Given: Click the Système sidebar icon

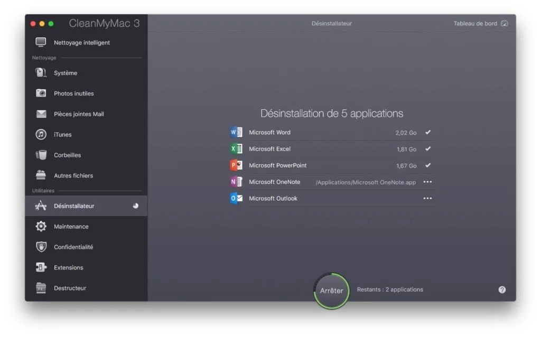Looking at the screenshot, I should coord(41,73).
